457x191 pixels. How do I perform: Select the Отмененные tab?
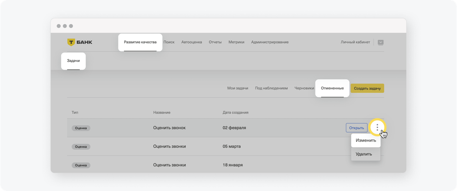[x=332, y=88]
